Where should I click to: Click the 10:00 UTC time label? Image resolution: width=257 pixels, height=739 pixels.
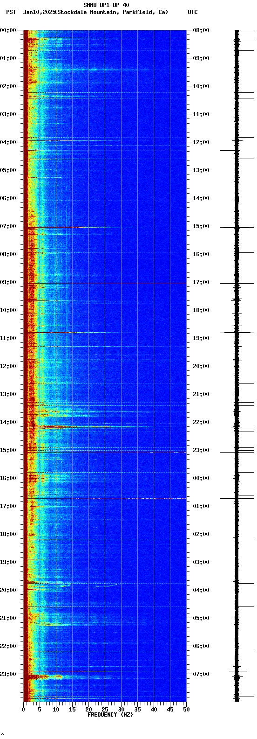201,86
